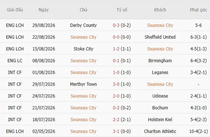Open the Derby County team link
210x137 pixels.
coord(83,25)
